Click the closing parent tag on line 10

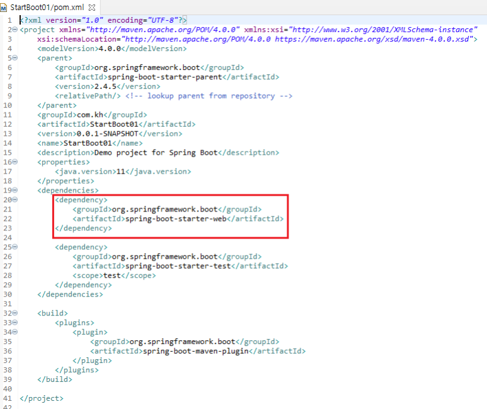point(57,105)
